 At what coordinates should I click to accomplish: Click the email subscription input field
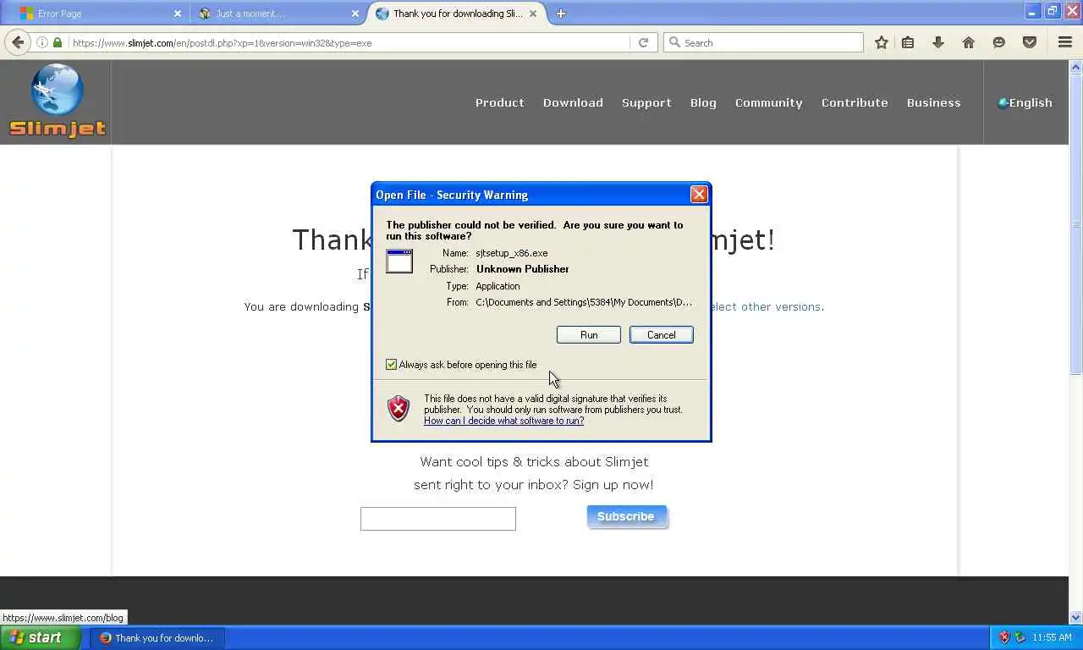[438, 519]
